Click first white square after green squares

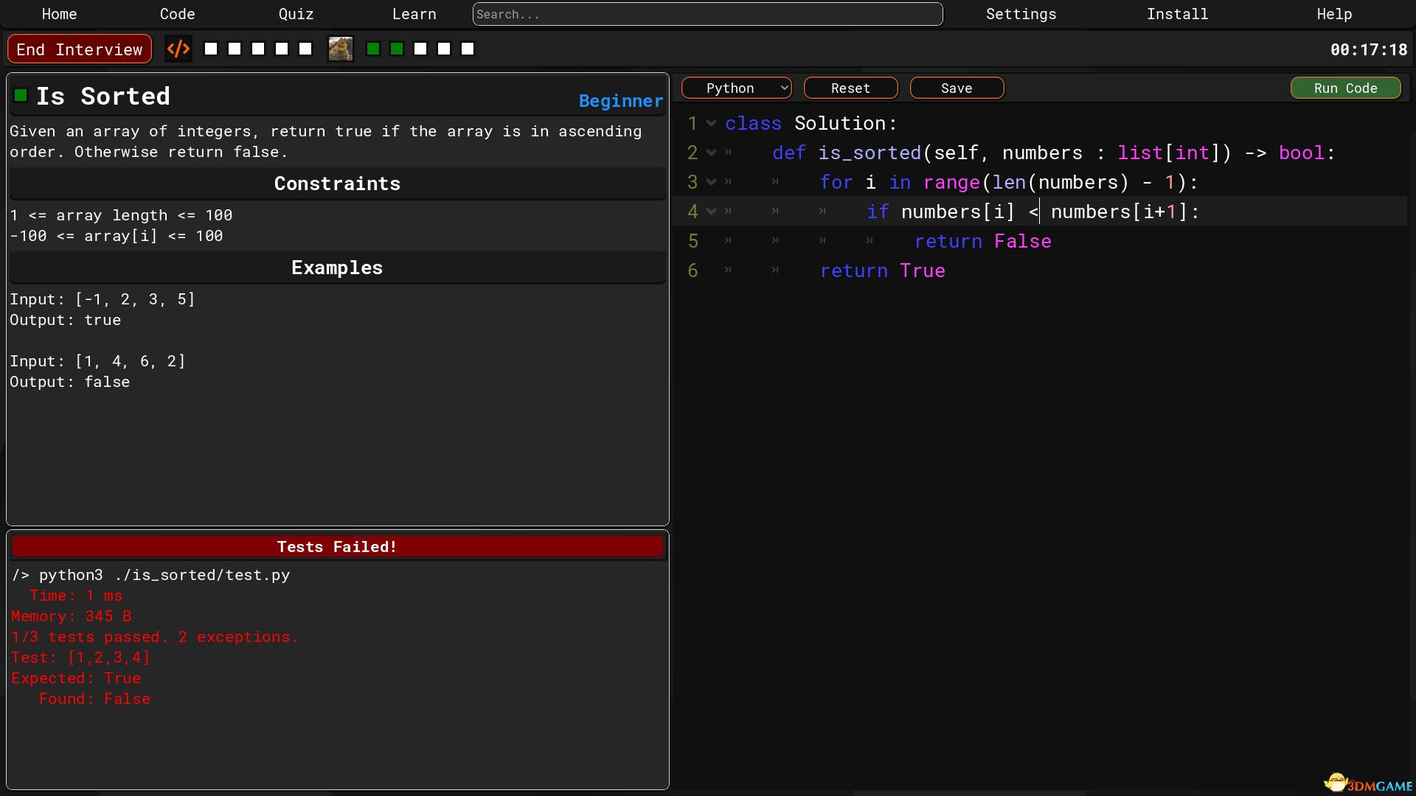(x=420, y=49)
